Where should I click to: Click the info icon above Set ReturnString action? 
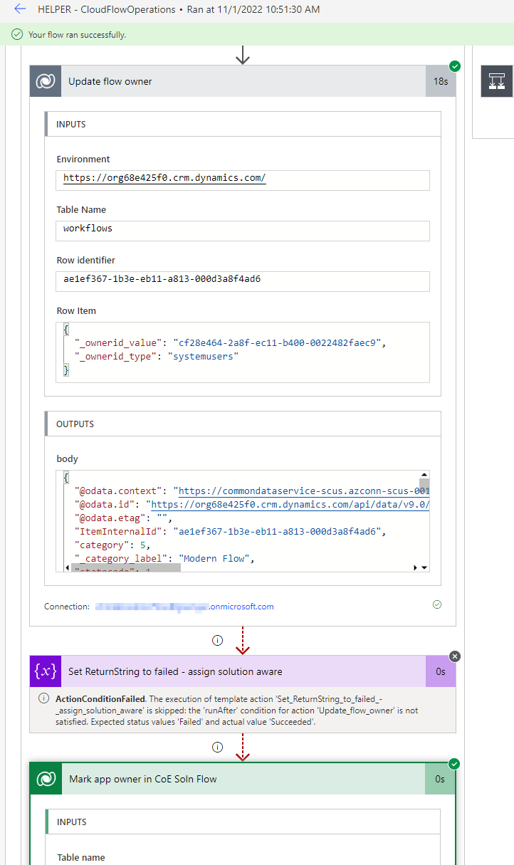217,640
